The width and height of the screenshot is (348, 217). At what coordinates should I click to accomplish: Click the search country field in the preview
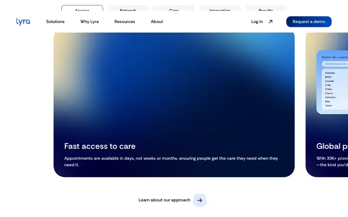(335, 64)
